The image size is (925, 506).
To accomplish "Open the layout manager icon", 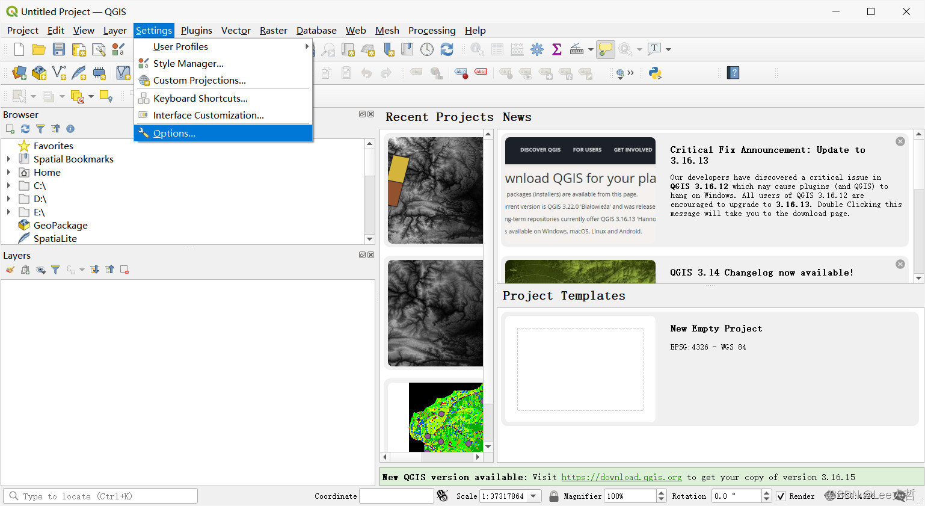I will (x=99, y=49).
